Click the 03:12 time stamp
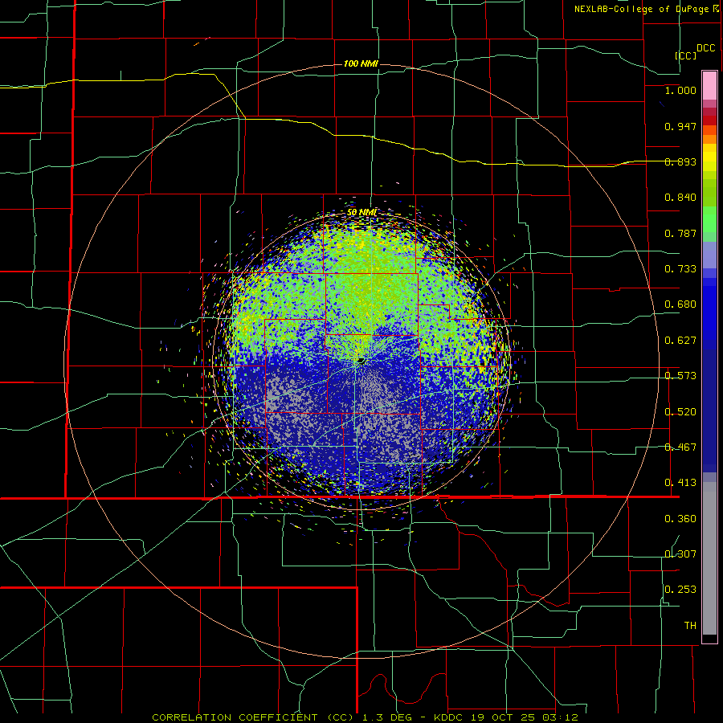723x723 pixels. click(x=558, y=717)
